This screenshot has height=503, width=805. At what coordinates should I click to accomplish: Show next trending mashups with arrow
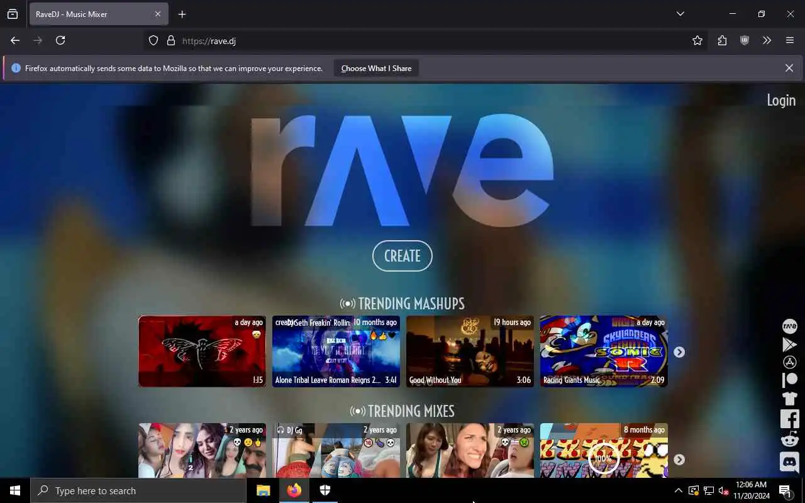(x=679, y=352)
